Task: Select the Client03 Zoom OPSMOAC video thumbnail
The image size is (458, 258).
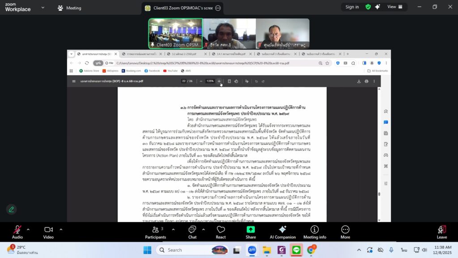Action: [175, 34]
